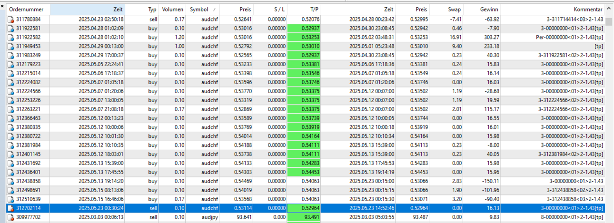
Task: Click the order icon for 311949453
Action: pos(11,46)
